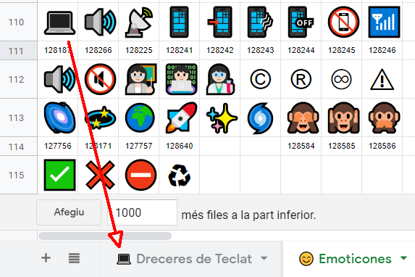This screenshot has width=415, height=277.
Task: Add a new sheet with the plus button
Action: pos(46,258)
